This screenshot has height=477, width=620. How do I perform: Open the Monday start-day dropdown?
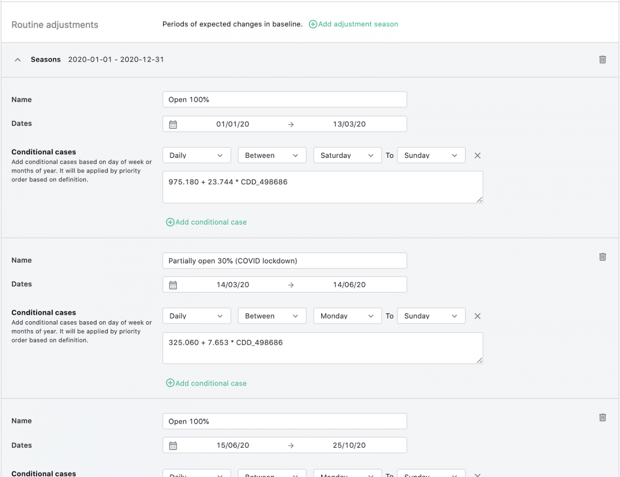point(347,316)
